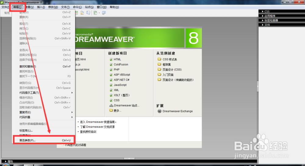Open the recent file js.js
This screenshot has height=166, width=305.
point(78,64)
